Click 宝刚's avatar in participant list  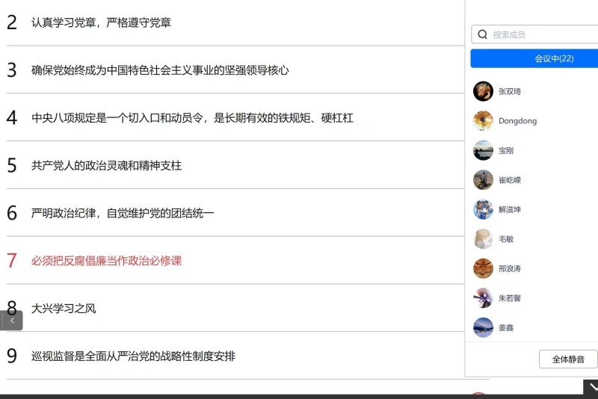(483, 150)
